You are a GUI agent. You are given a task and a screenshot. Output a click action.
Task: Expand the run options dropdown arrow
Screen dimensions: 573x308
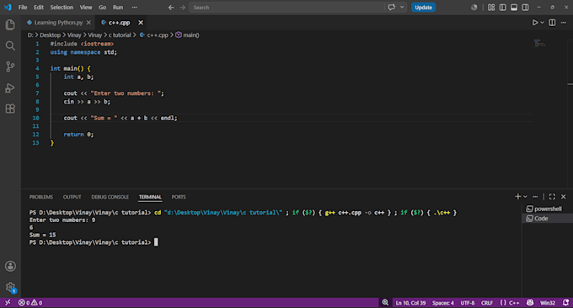click(543, 23)
